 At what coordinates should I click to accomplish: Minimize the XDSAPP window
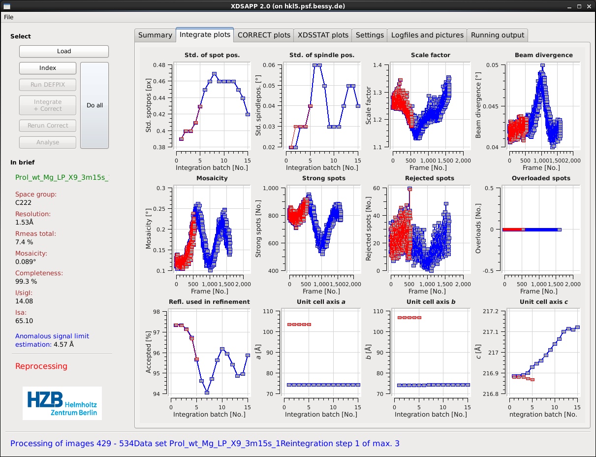coord(568,6)
